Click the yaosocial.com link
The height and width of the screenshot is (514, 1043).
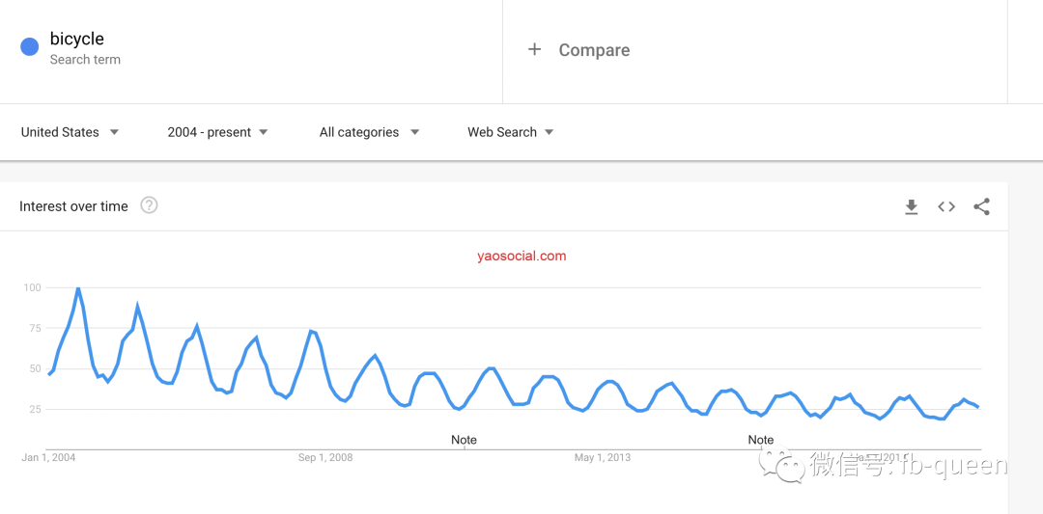[x=521, y=256]
